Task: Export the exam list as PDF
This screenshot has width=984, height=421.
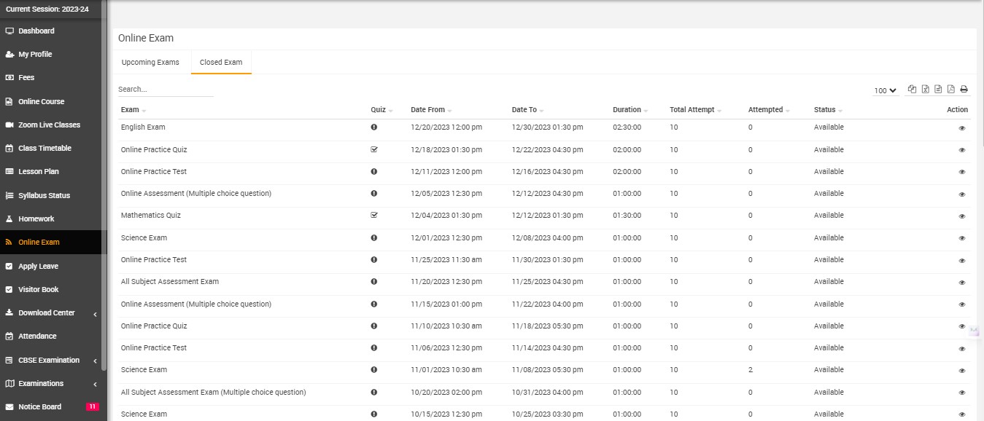Action: coord(950,90)
